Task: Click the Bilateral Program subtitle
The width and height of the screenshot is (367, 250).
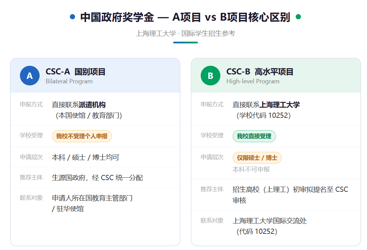Action: [x=69, y=81]
